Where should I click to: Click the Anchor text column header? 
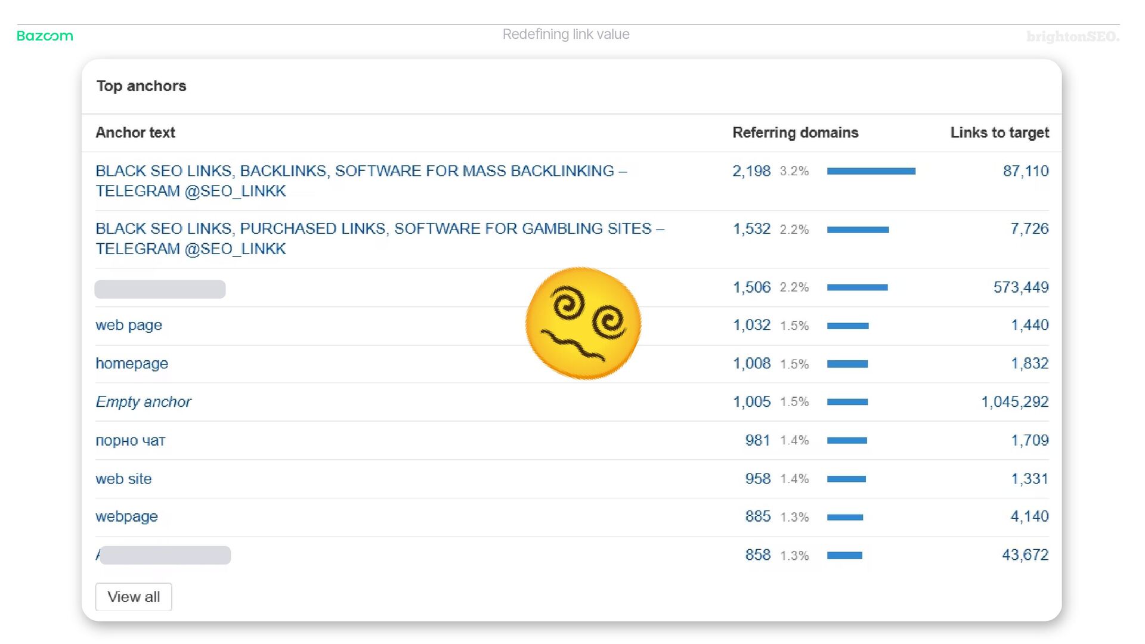pyautogui.click(x=135, y=132)
